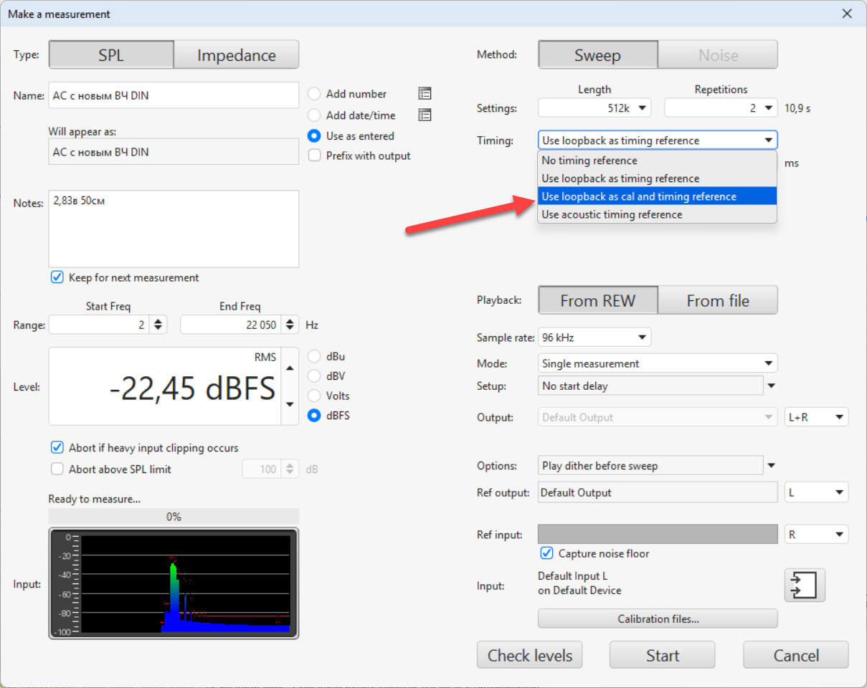Switch measurement type to Impedance
Image resolution: width=867 pixels, height=688 pixels.
click(237, 55)
